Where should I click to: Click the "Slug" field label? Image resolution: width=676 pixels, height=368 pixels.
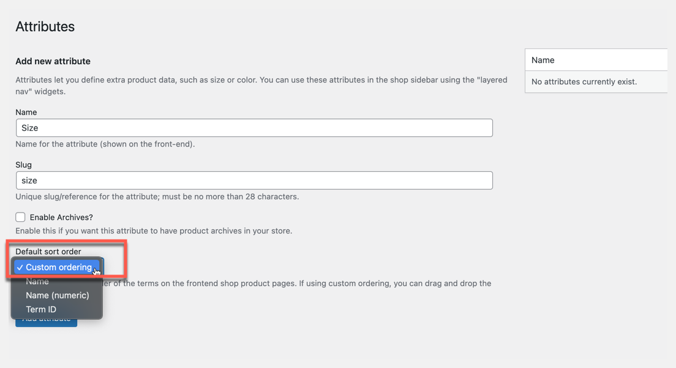24,165
